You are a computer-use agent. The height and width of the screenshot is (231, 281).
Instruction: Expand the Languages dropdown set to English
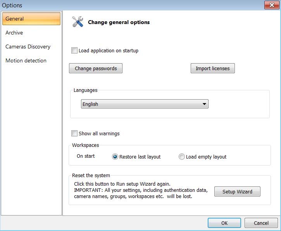click(x=145, y=104)
